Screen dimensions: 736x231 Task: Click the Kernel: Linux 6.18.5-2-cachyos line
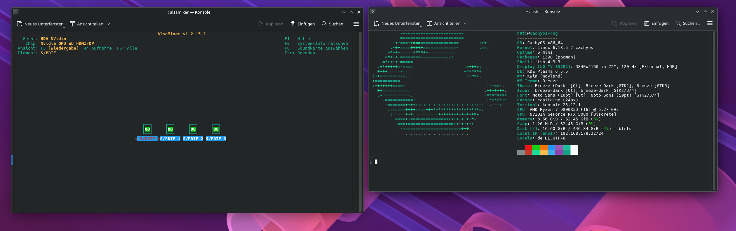tap(555, 48)
